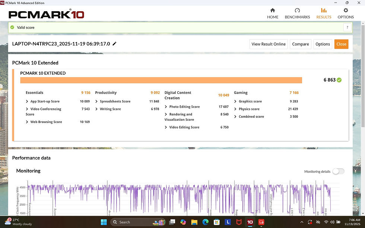The height and width of the screenshot is (228, 365).
Task: Click the orange PCMark 10 Extended score bar
Action: point(161,80)
